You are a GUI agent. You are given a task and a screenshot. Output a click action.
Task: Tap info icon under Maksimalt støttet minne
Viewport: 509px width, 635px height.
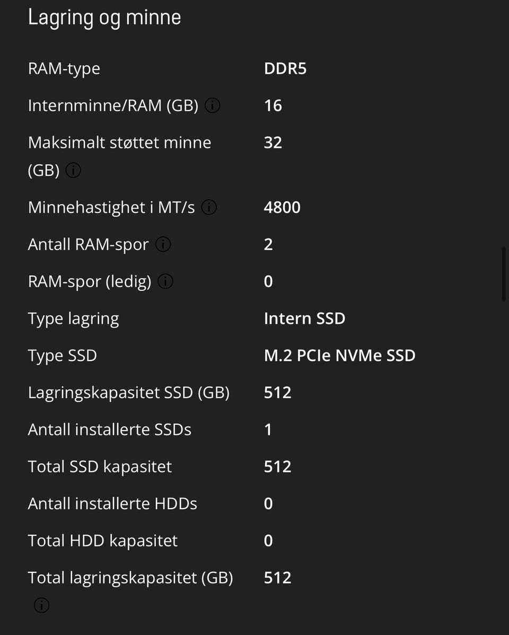(x=73, y=171)
